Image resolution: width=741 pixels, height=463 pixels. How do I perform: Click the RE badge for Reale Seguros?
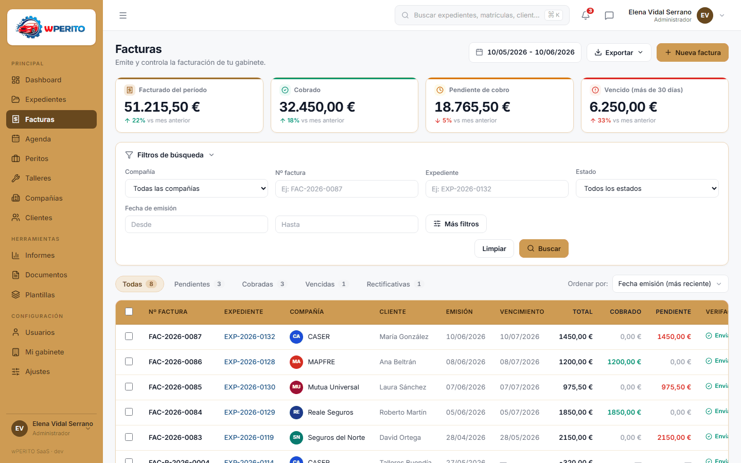coord(296,413)
